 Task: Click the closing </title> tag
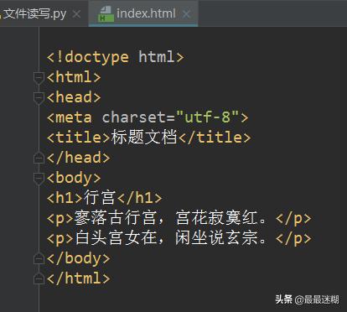(x=215, y=138)
